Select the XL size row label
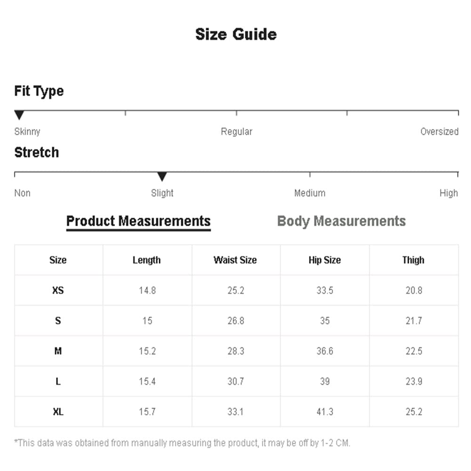 pos(58,412)
